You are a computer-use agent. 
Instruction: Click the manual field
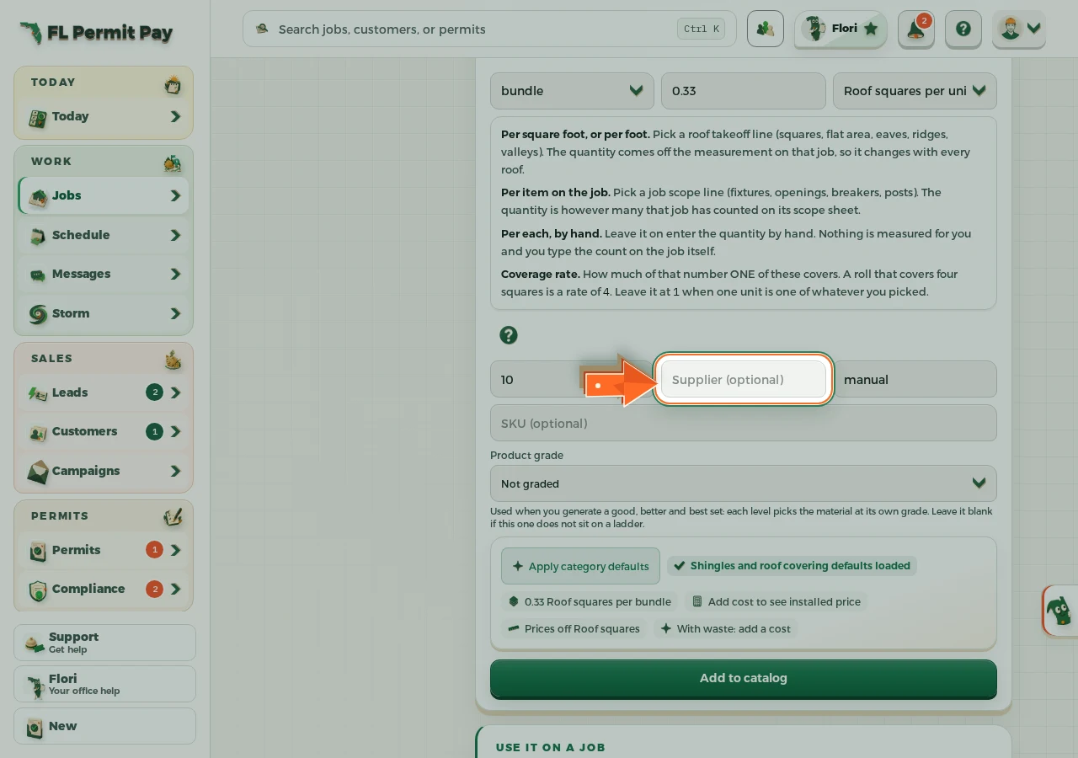(915, 379)
